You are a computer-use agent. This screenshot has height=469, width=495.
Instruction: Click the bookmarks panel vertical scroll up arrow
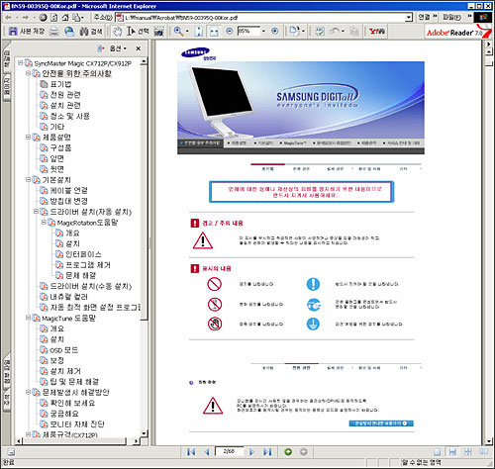(144, 61)
